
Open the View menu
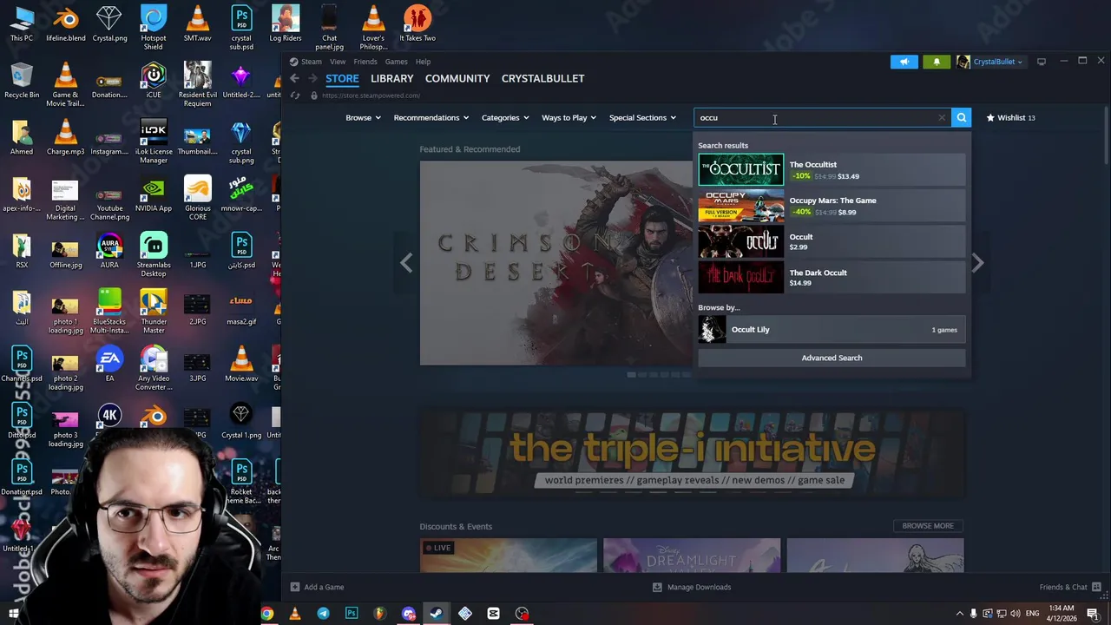pos(338,62)
